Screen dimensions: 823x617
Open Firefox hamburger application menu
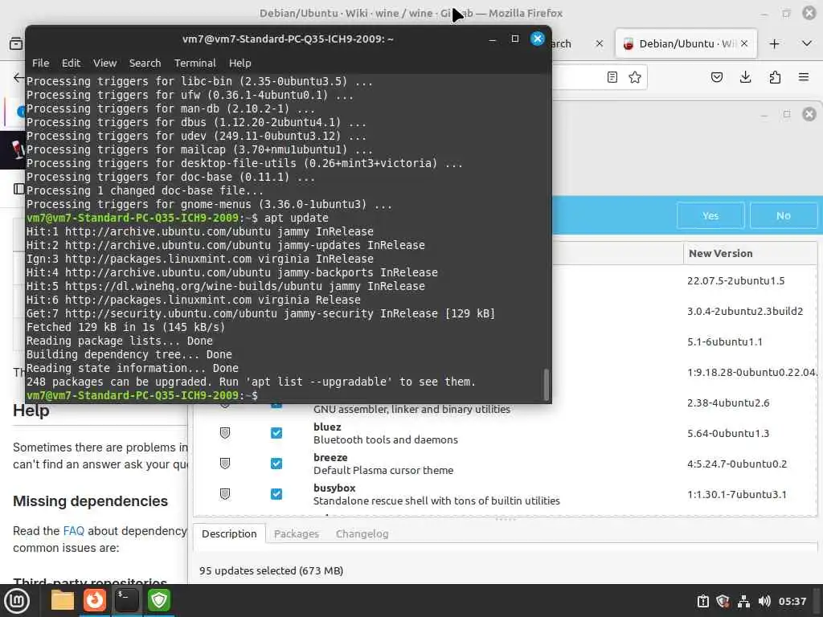point(804,77)
